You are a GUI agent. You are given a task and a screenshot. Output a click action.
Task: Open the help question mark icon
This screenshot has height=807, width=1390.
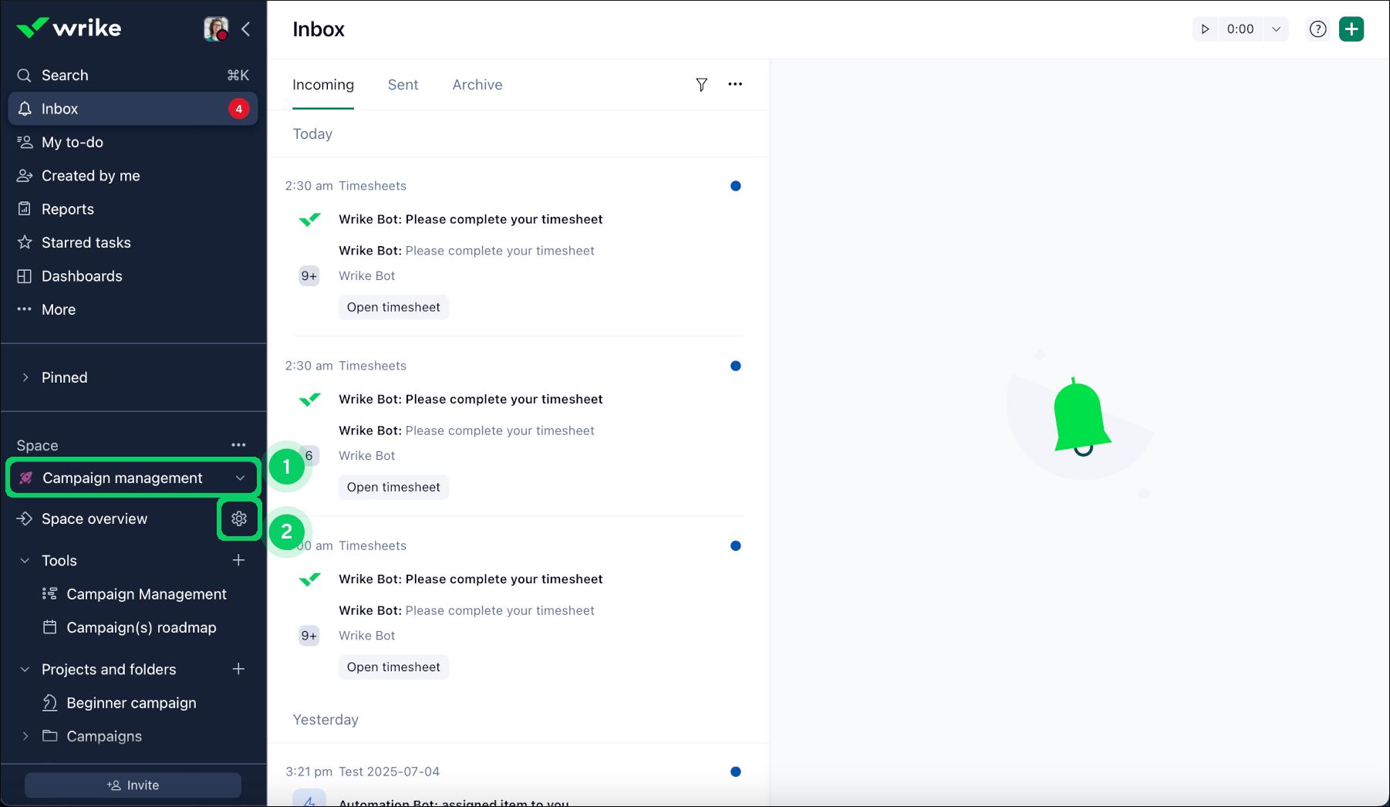[1317, 29]
